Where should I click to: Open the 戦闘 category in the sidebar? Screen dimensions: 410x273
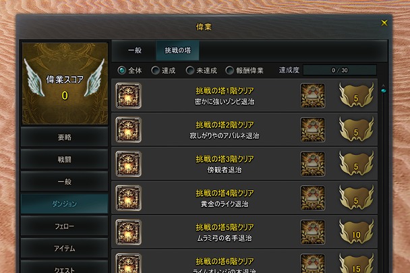64,159
